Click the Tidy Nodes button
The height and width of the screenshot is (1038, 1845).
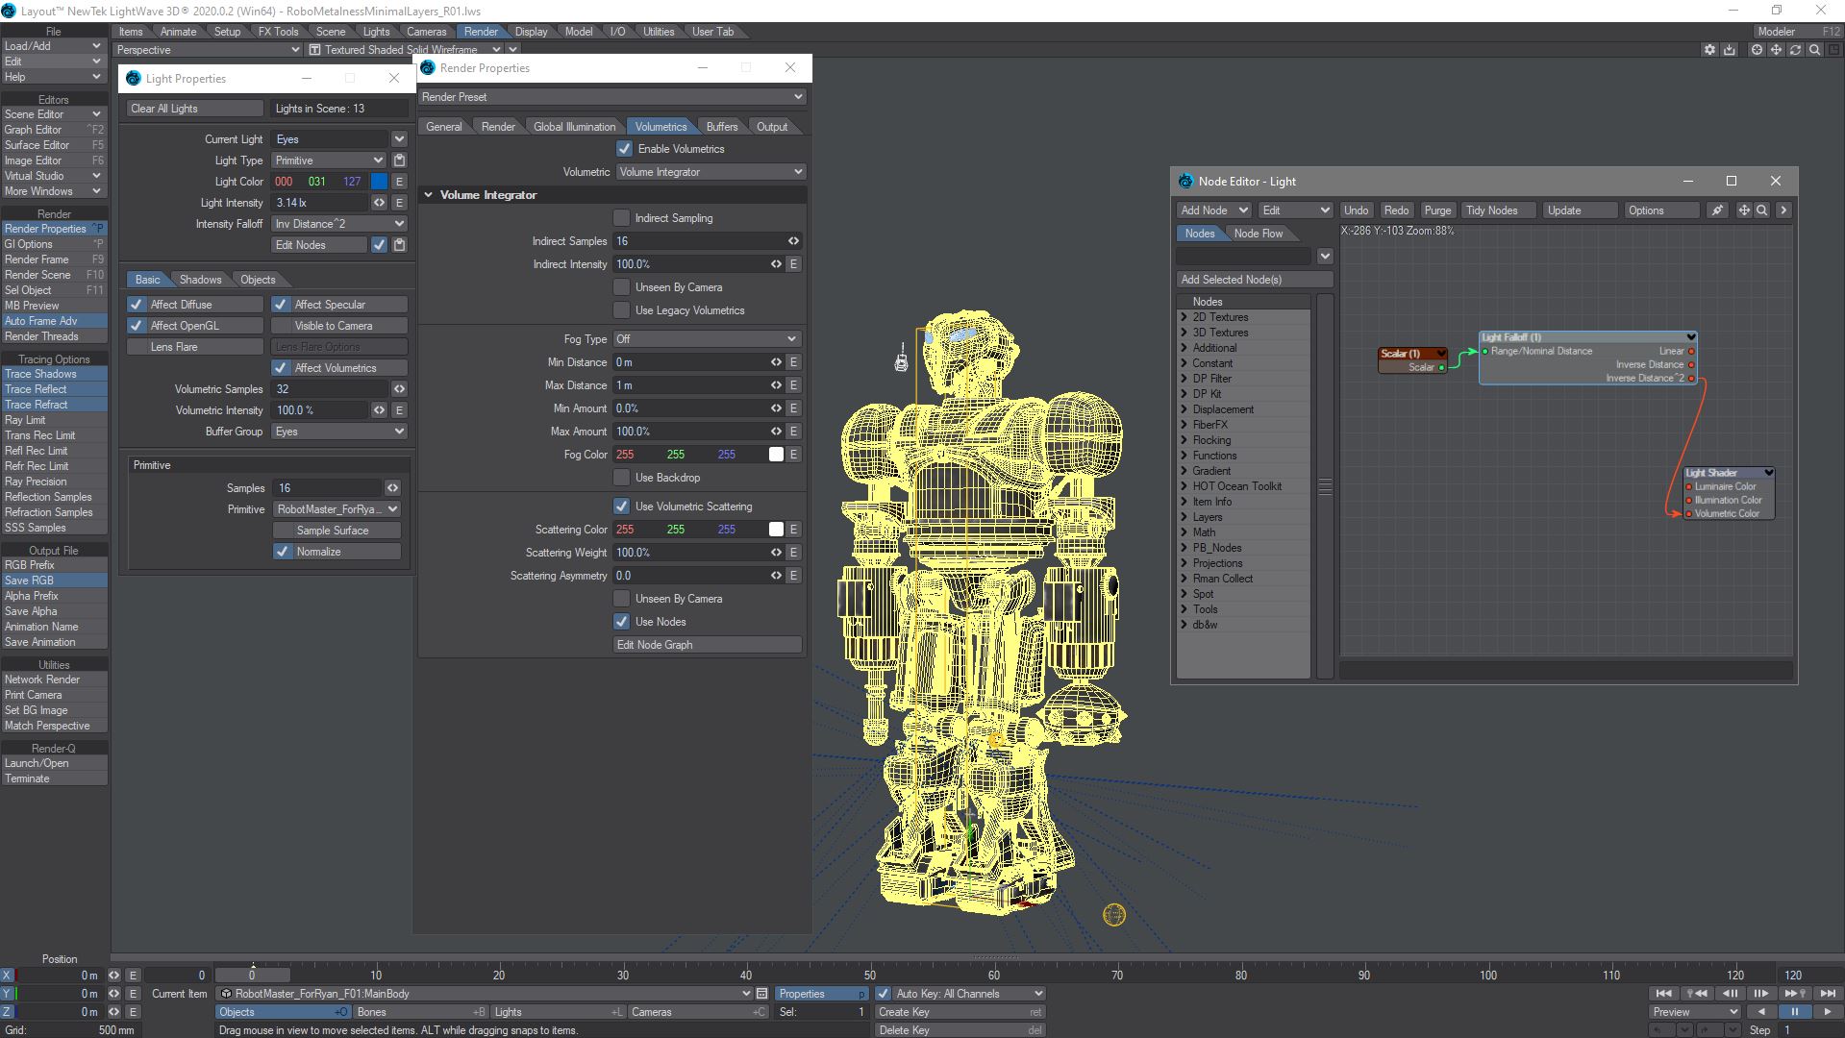click(1491, 210)
